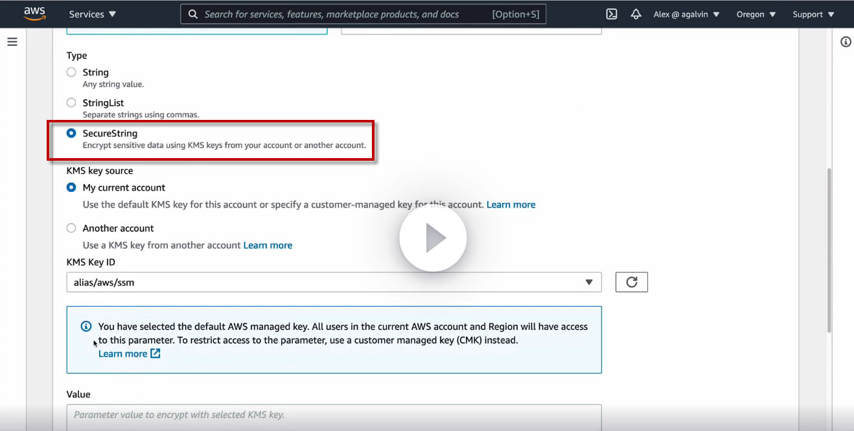Expand the Services menu
The image size is (854, 431).
93,14
